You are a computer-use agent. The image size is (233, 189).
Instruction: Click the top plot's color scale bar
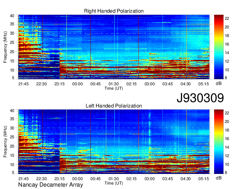pyautogui.click(x=219, y=47)
